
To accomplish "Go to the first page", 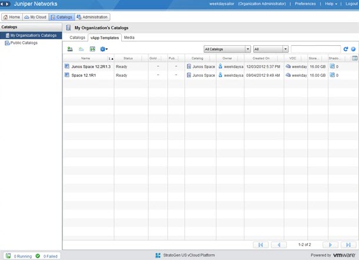I will coord(261,245).
